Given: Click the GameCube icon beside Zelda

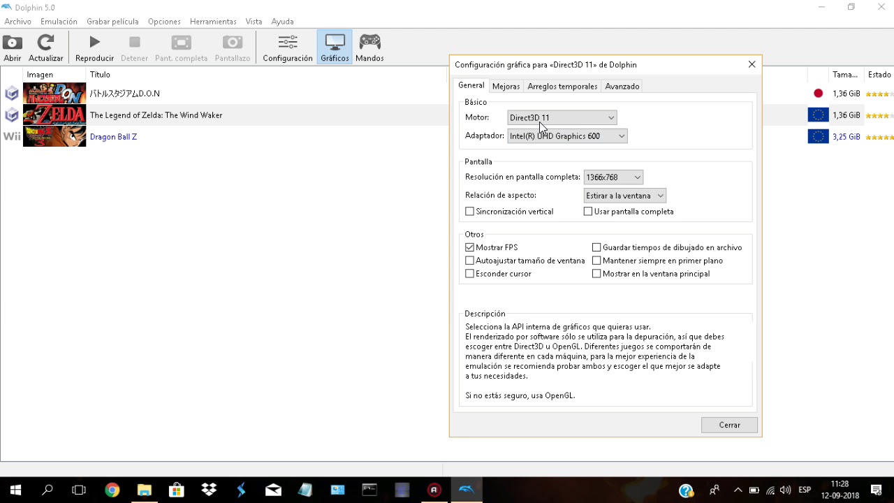Looking at the screenshot, I should coord(12,115).
